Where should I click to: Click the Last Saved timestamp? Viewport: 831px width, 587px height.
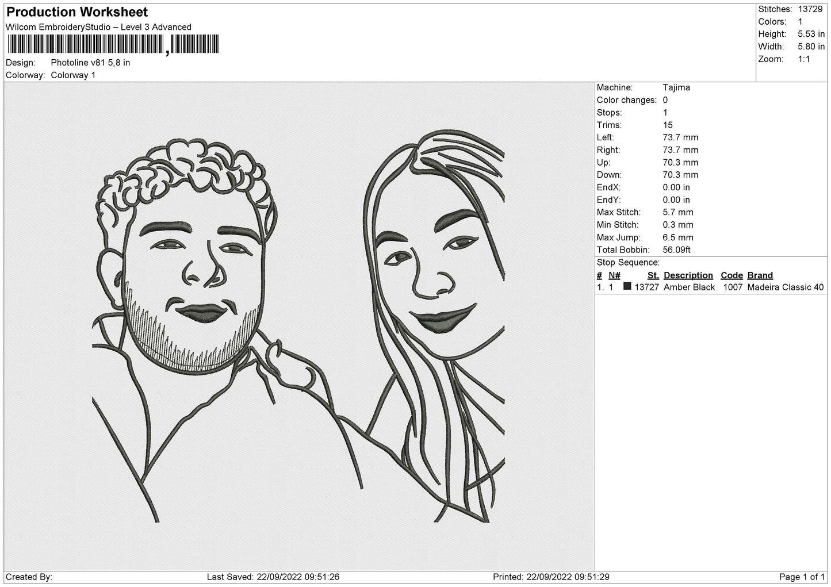pos(273,577)
